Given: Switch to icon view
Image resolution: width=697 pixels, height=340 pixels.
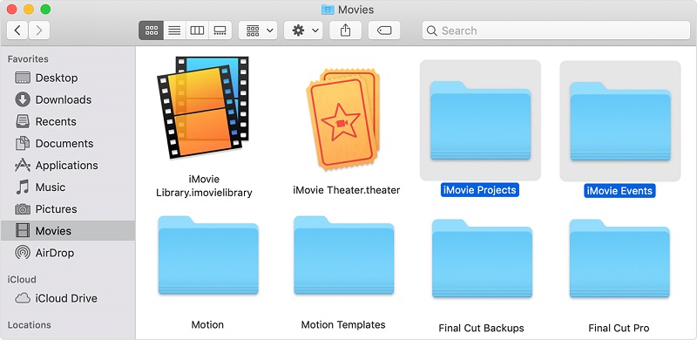Looking at the screenshot, I should click(151, 31).
